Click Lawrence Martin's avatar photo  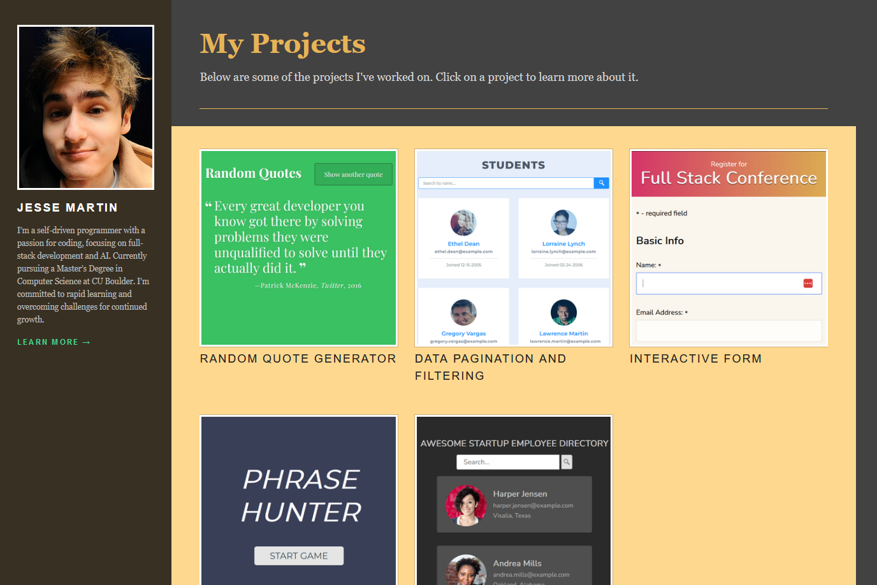pos(563,312)
